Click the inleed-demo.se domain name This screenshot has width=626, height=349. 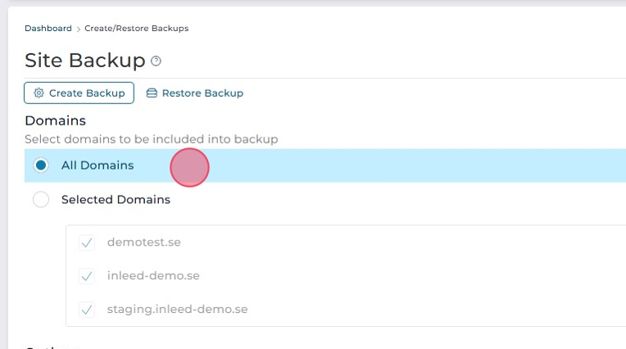pyautogui.click(x=153, y=276)
